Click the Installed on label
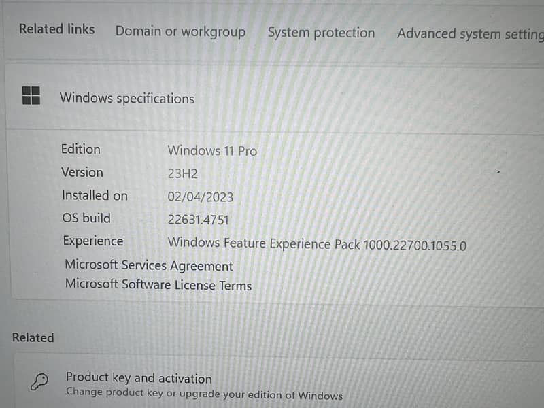Viewport: 544px width, 408px height. [x=95, y=195]
